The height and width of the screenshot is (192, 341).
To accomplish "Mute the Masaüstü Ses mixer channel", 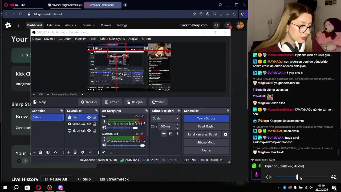I will pyautogui.click(x=104, y=145).
